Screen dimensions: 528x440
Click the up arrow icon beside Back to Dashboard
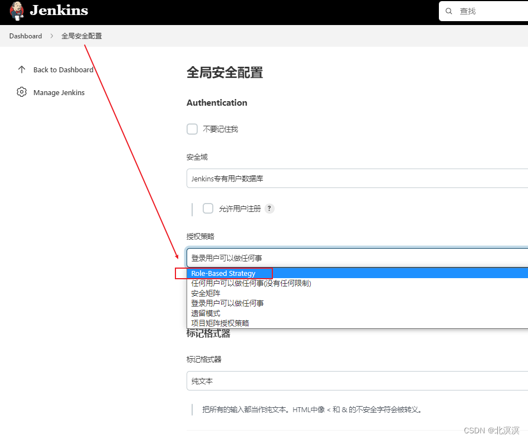(x=22, y=70)
